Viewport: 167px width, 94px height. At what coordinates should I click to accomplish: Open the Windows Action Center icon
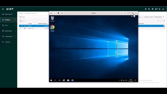point(135,80)
